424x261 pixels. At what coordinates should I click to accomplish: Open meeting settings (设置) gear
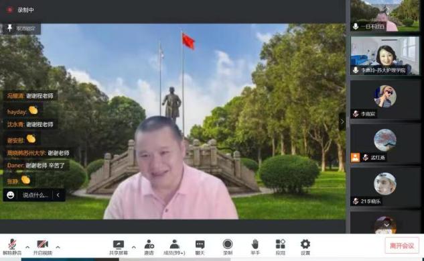[305, 247]
